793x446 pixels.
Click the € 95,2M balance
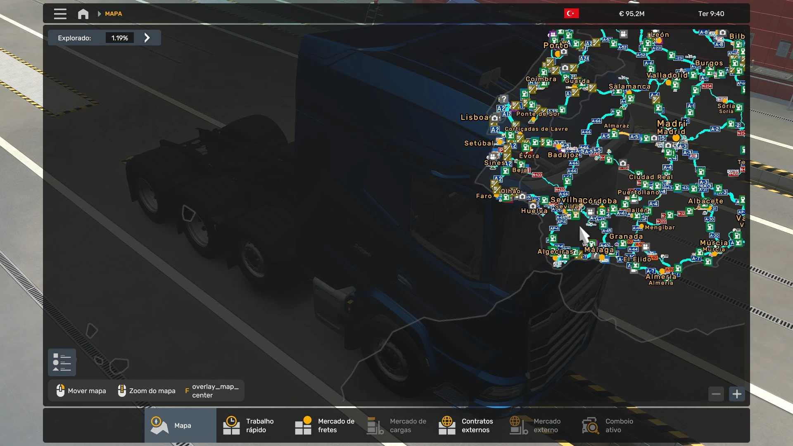tap(632, 14)
